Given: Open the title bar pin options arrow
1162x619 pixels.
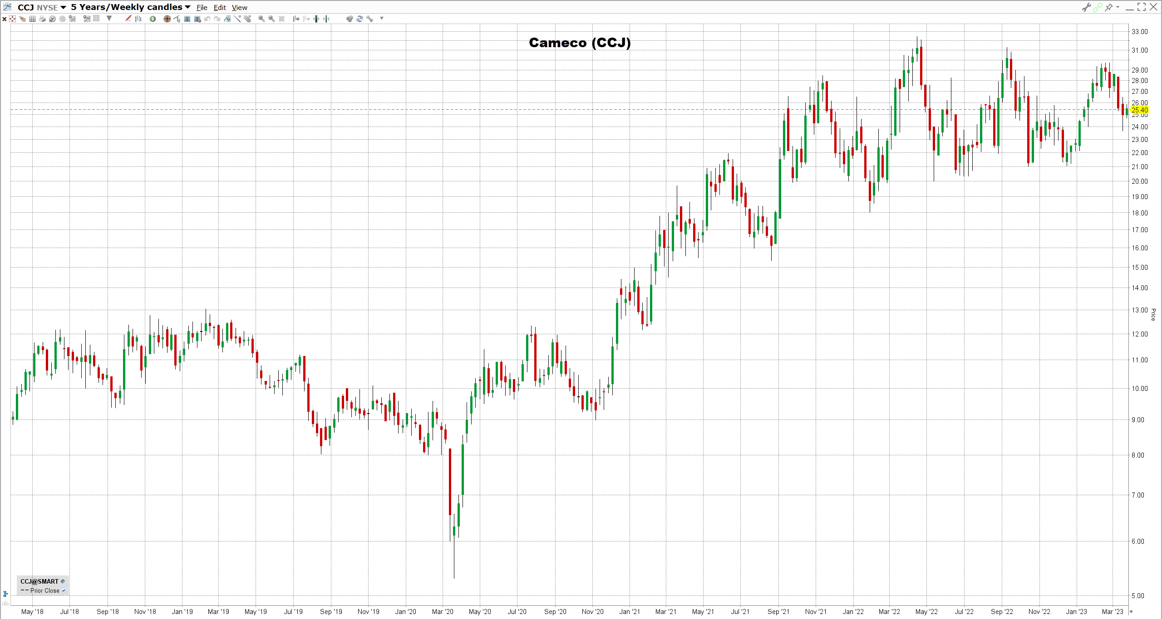Looking at the screenshot, I should [1118, 7].
